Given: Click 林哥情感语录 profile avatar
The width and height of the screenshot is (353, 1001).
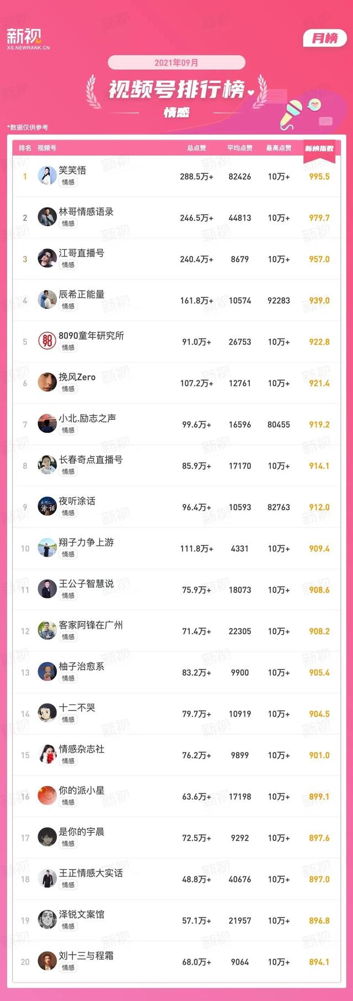Looking at the screenshot, I should click(47, 217).
